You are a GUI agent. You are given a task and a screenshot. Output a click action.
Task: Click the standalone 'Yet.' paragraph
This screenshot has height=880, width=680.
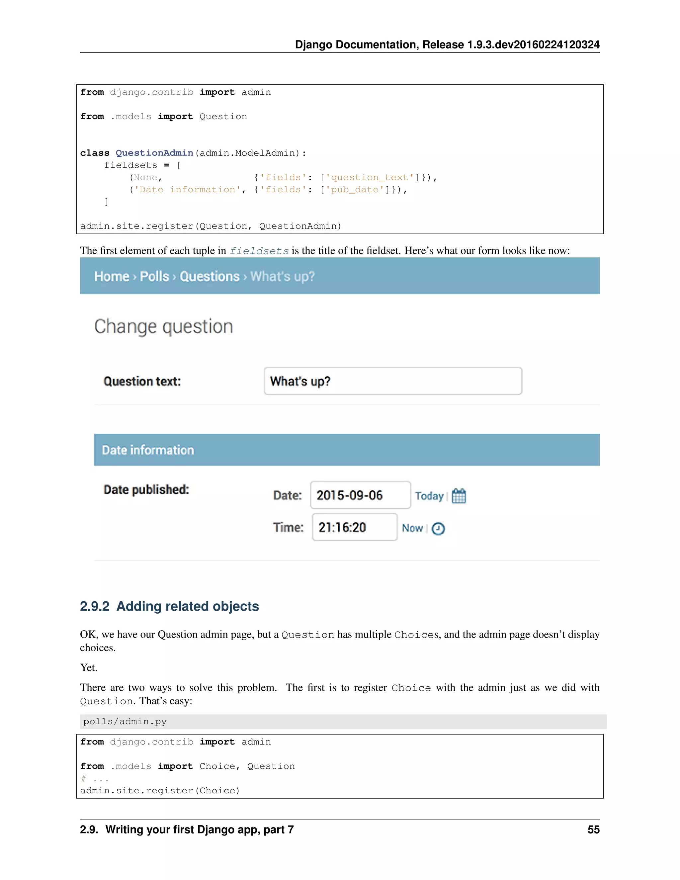pos(89,668)
